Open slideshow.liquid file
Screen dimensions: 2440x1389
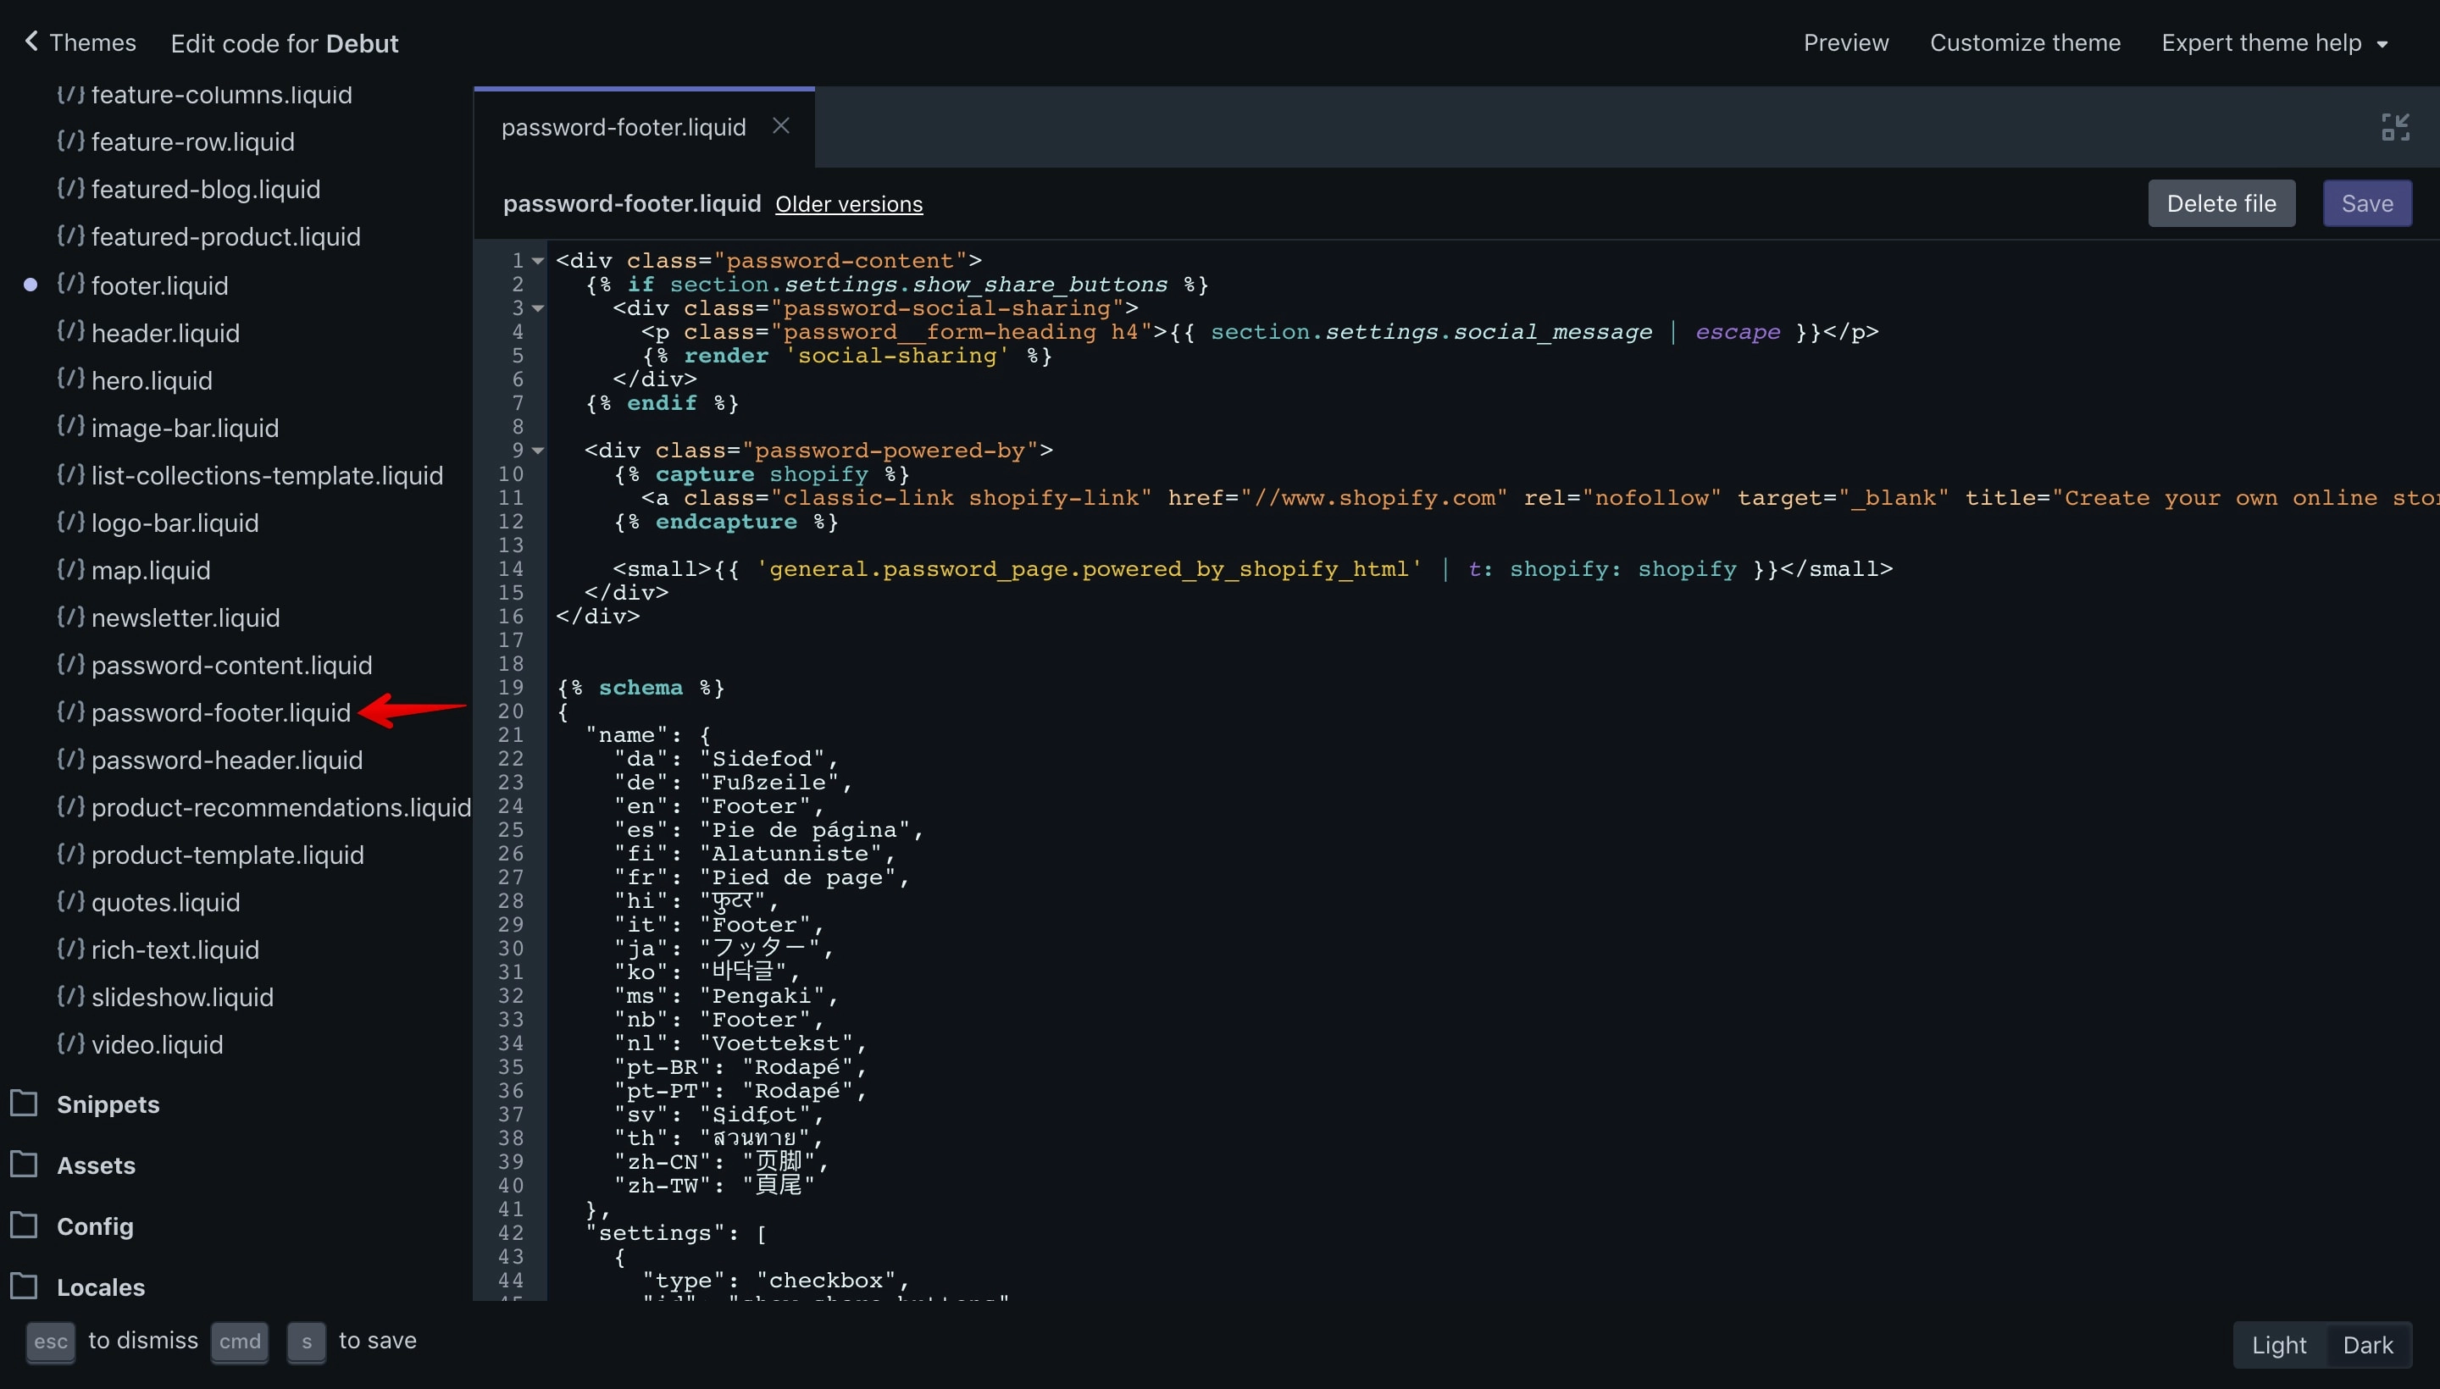tap(182, 998)
